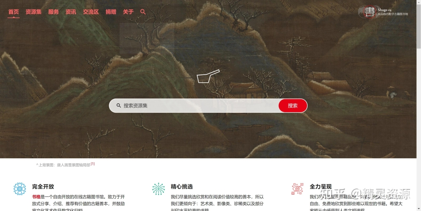Open the 资讯 navigation item
Screen dimensions: 421x211
[70, 12]
